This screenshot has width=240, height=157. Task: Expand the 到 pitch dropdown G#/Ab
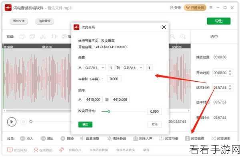(x=133, y=68)
